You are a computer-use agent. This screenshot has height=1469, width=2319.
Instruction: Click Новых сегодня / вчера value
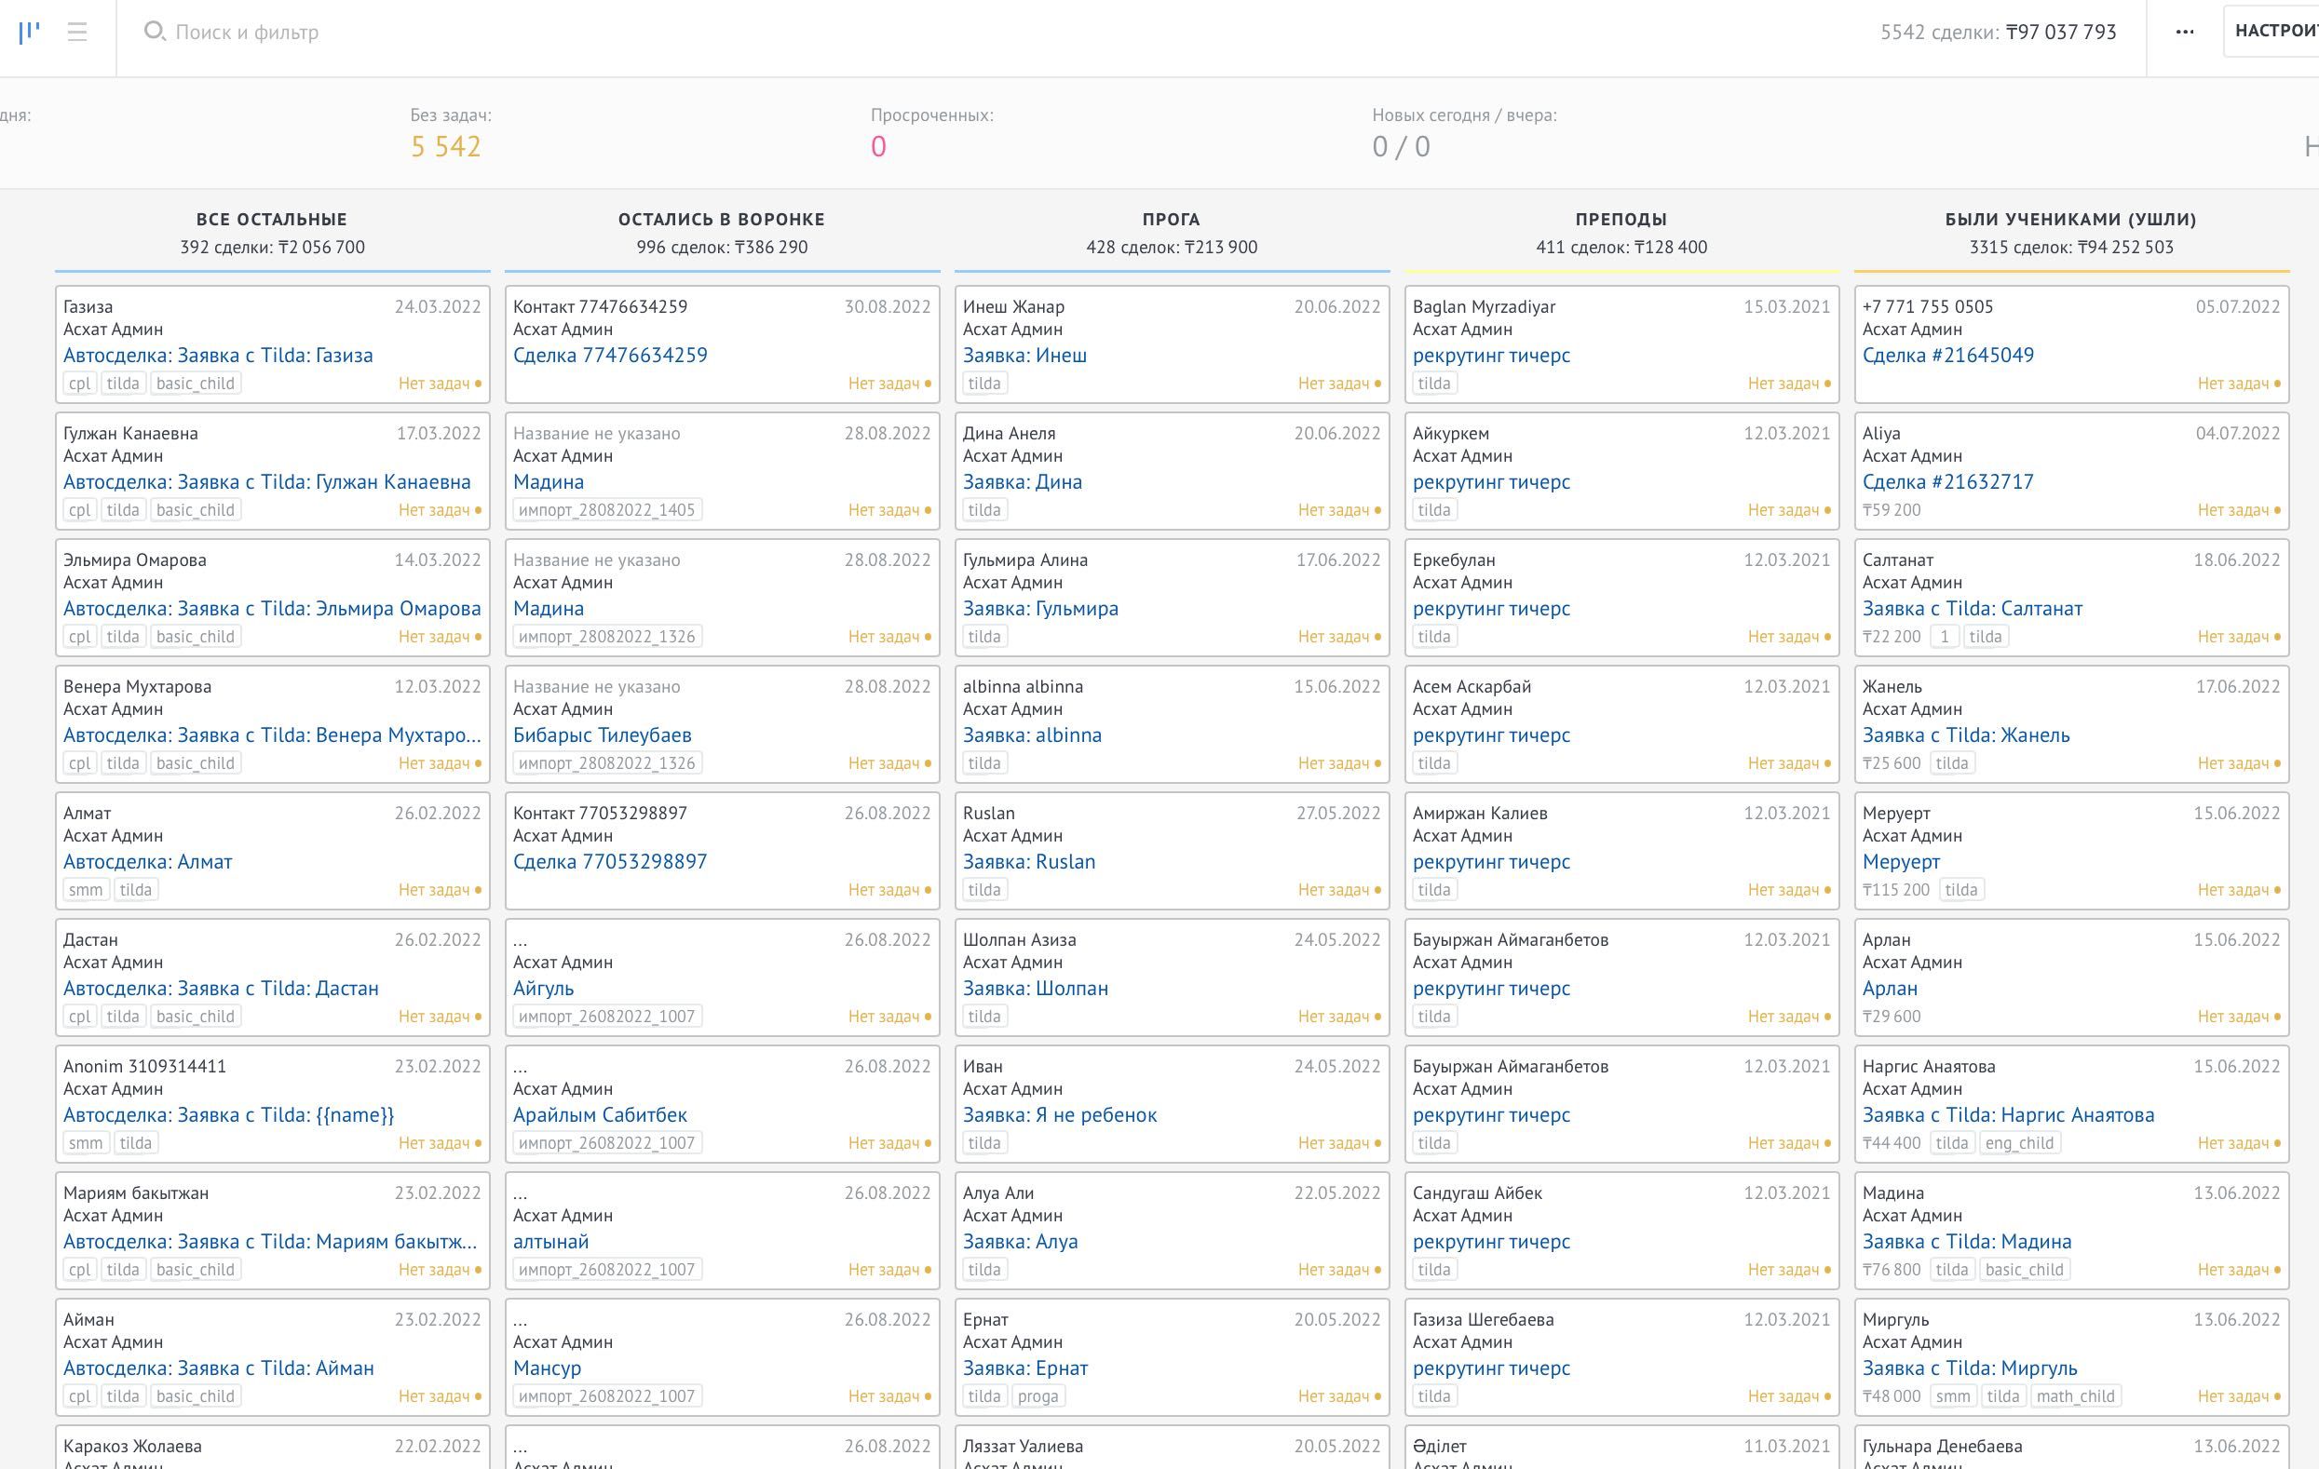[1402, 146]
